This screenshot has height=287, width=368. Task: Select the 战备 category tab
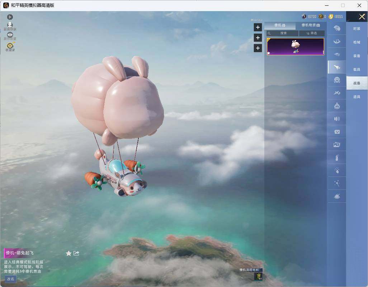pyautogui.click(x=357, y=83)
